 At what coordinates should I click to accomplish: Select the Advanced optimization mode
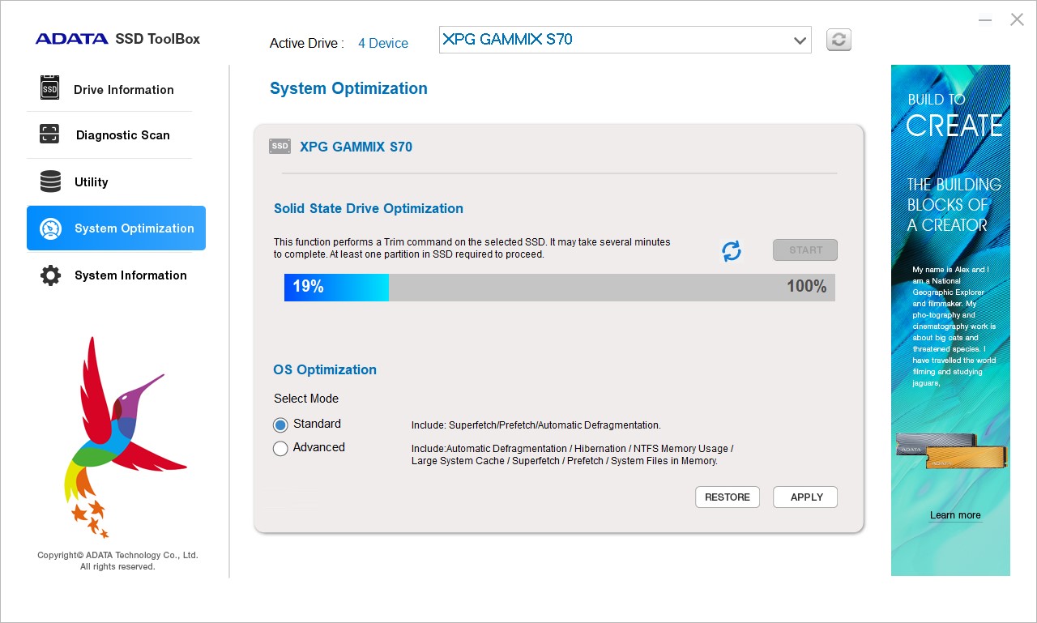(x=281, y=448)
